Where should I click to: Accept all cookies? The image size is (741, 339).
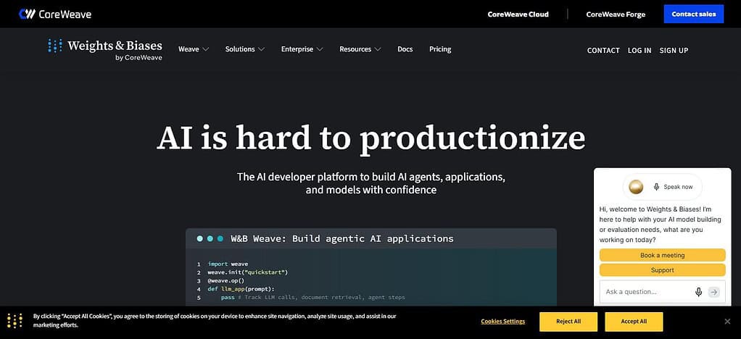tap(634, 322)
